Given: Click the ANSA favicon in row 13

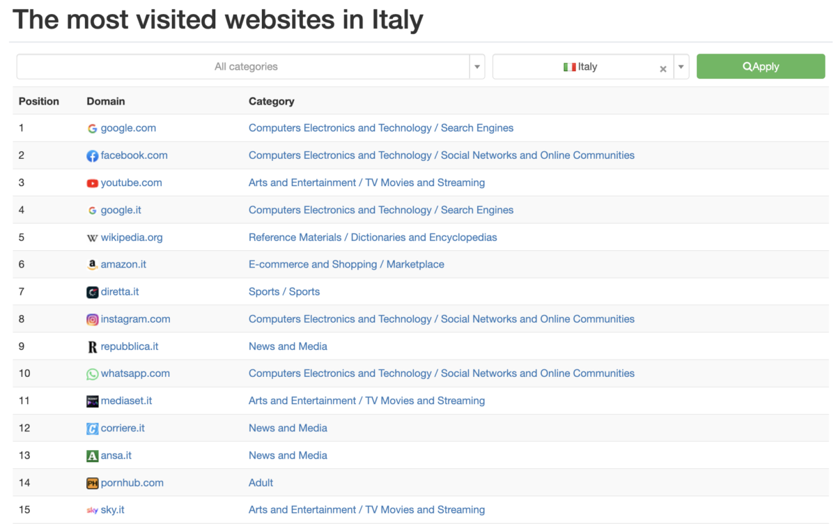Looking at the screenshot, I should (92, 456).
